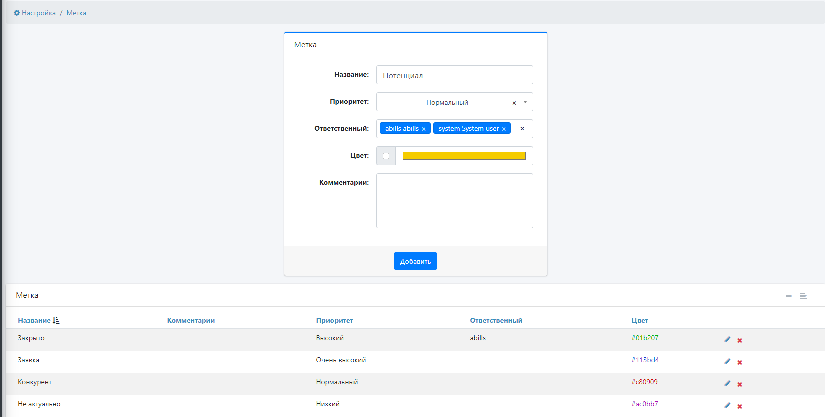Delete the Закрыто label row
Viewport: 825px width, 417px height.
click(739, 340)
